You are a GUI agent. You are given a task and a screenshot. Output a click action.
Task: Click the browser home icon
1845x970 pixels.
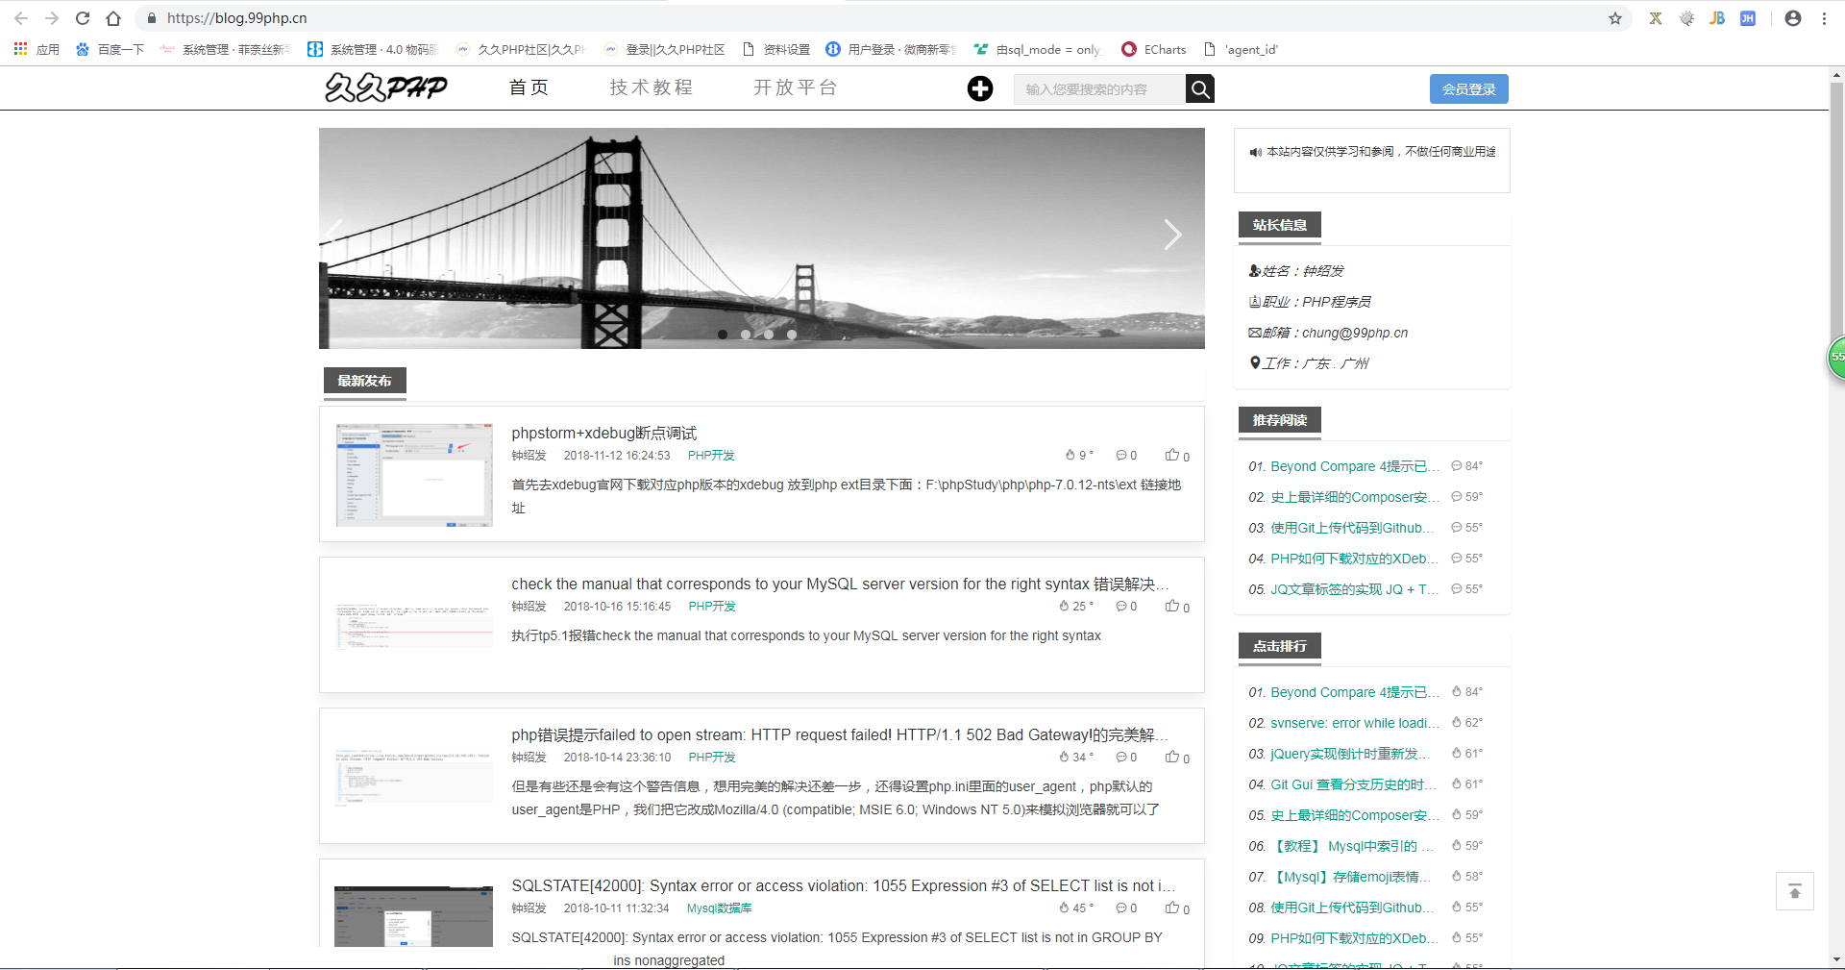coord(113,18)
